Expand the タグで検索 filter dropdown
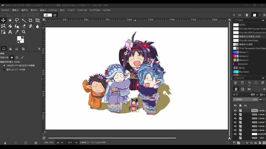266x149 pixels. coord(263,20)
